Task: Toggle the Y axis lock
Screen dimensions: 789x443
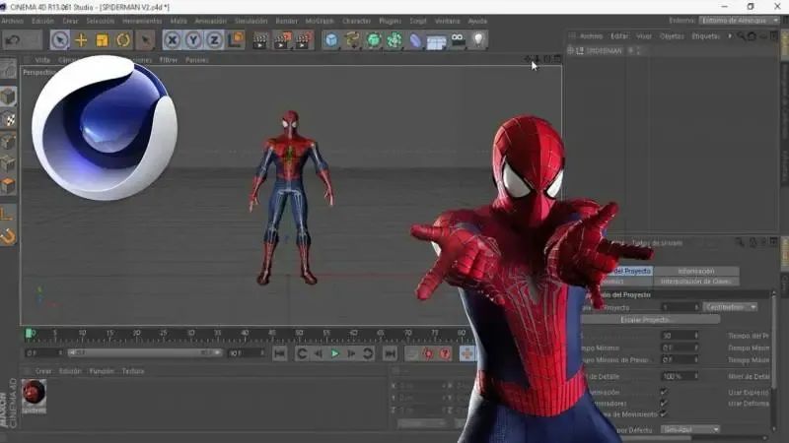Action: [193, 40]
